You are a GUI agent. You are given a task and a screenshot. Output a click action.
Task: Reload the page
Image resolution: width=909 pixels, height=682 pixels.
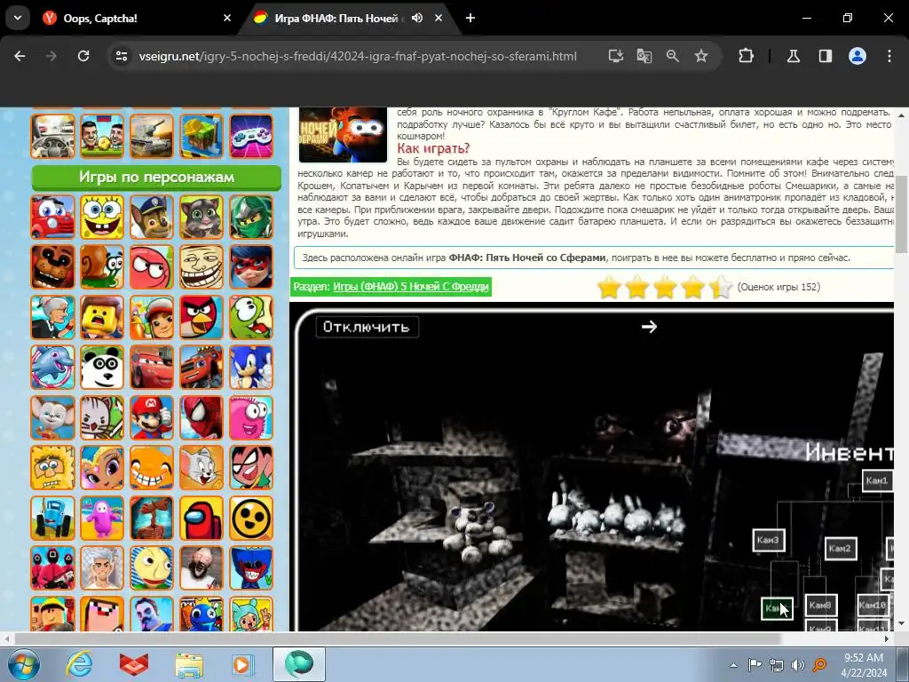pos(83,56)
